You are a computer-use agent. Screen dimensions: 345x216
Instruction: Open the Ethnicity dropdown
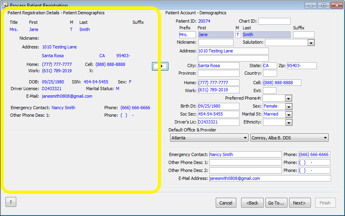click(289, 122)
